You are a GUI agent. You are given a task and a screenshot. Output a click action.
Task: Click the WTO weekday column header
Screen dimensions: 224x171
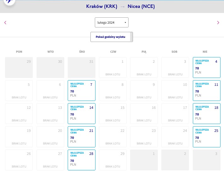[51, 52]
